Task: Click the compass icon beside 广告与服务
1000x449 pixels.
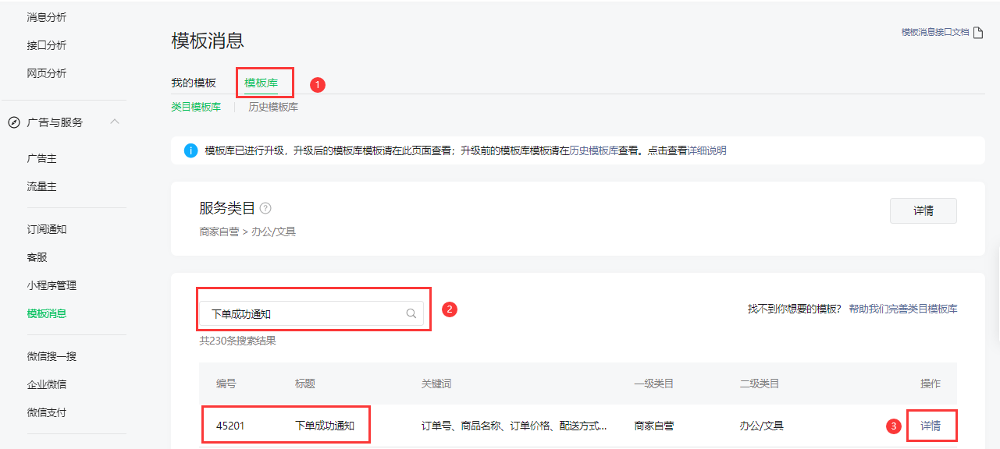Action: (x=13, y=122)
